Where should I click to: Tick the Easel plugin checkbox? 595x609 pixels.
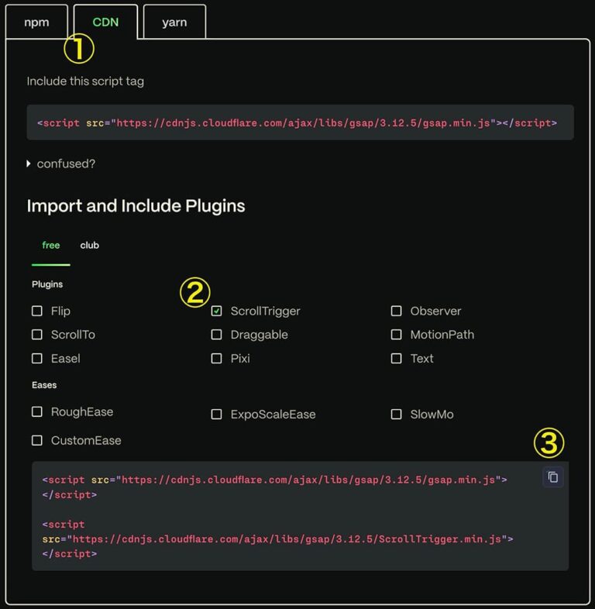tap(37, 359)
